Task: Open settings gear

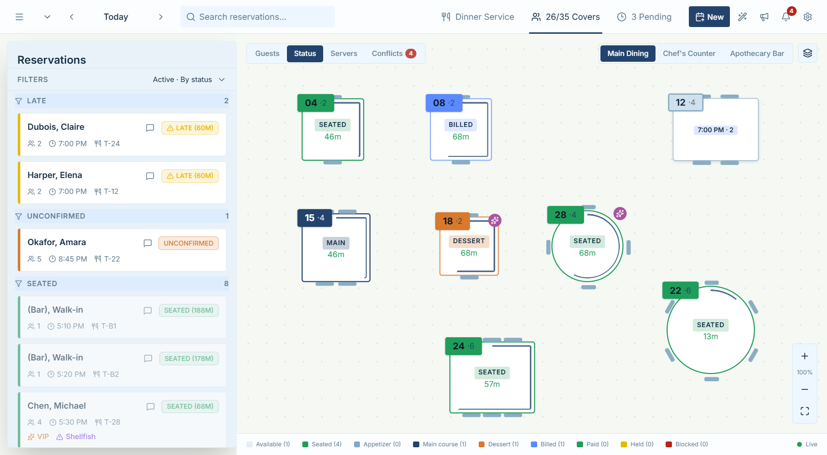Action: [x=808, y=17]
